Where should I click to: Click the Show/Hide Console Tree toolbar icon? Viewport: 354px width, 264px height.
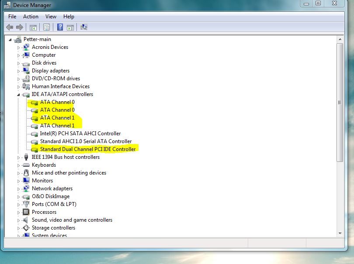click(33, 27)
